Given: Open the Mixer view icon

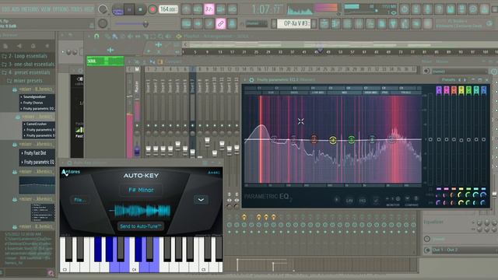Looking at the screenshot, I should coord(359,23).
